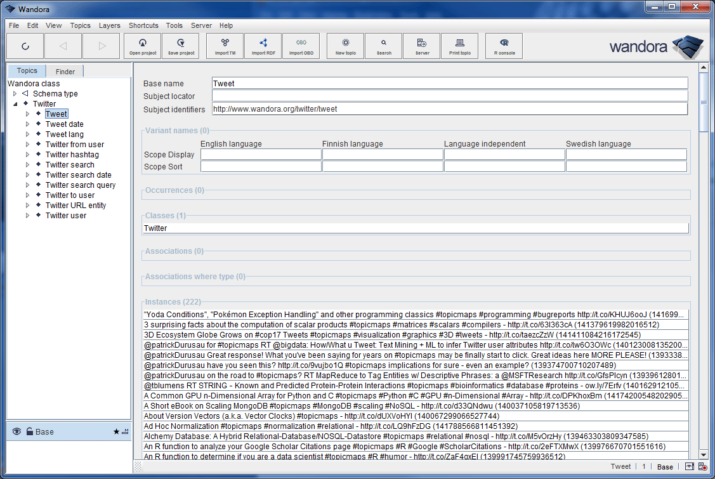
Task: Select Twitter to user in the tree
Action: click(70, 195)
